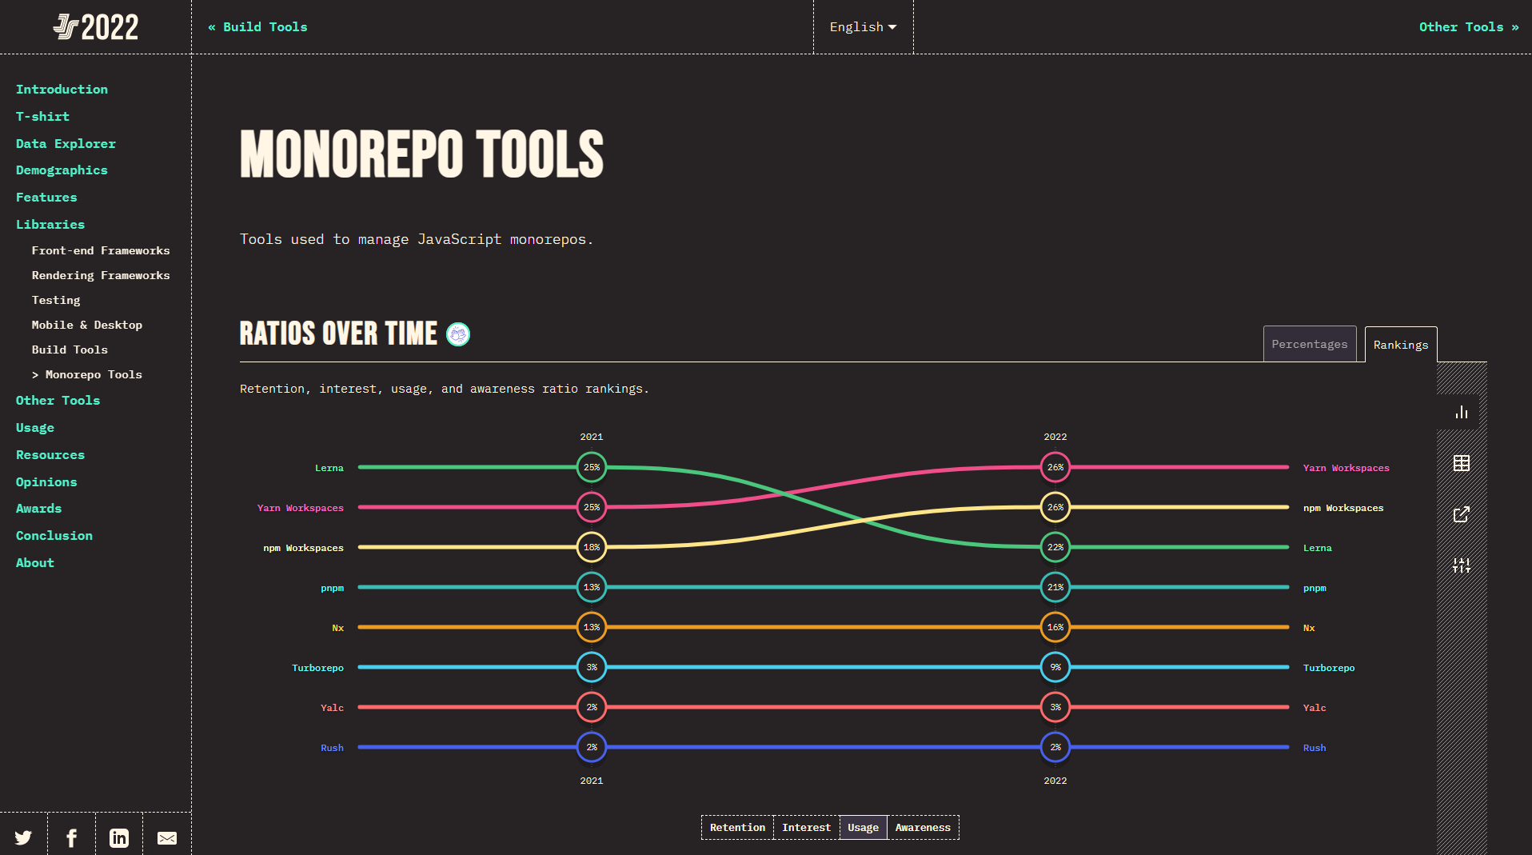Viewport: 1532px width, 855px height.
Task: Open the Features section
Action: pyautogui.click(x=46, y=198)
